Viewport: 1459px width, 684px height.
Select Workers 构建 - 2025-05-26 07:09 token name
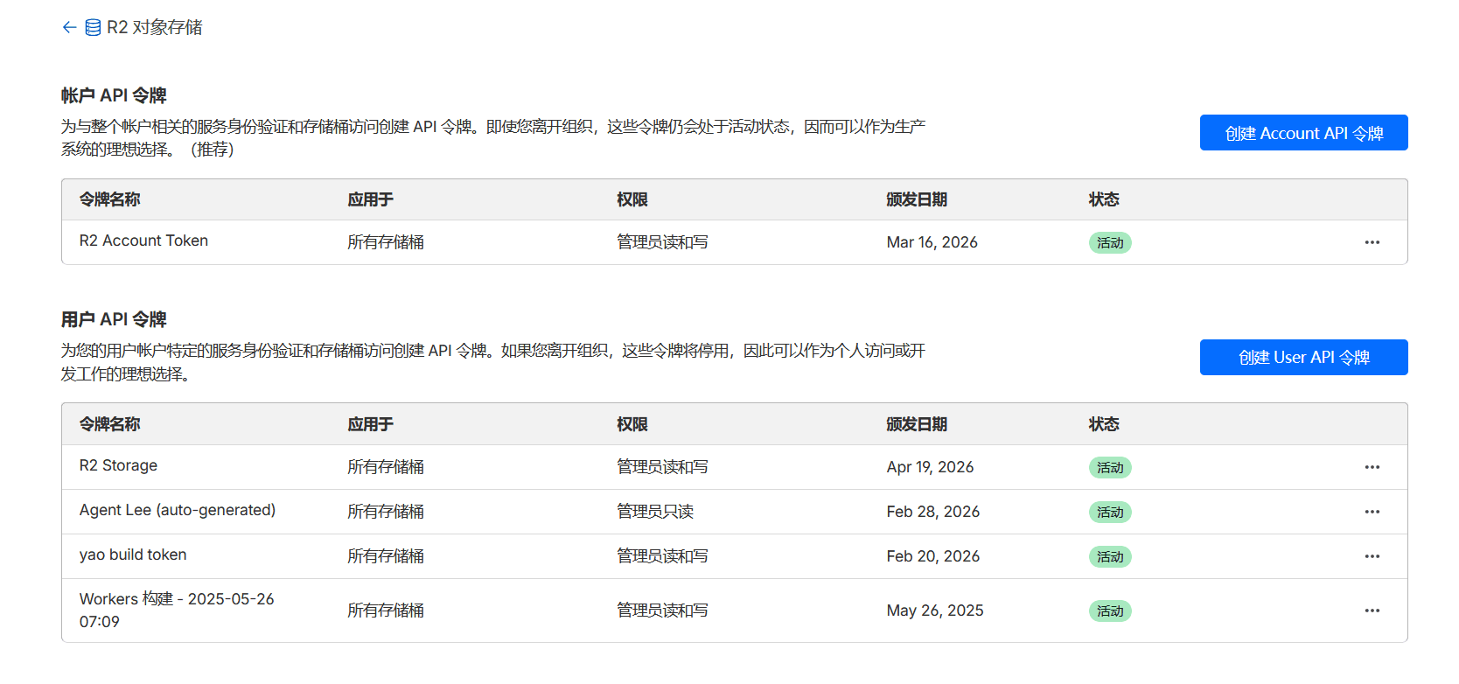pyautogui.click(x=177, y=611)
